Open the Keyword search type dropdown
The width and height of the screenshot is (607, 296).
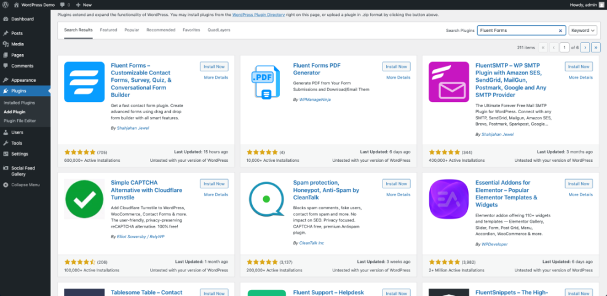(582, 30)
